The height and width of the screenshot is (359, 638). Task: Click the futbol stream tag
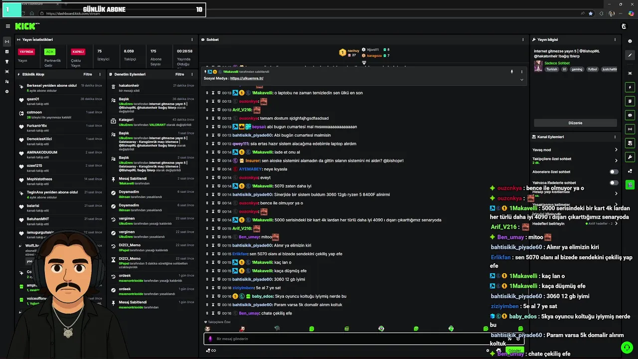[592, 69]
